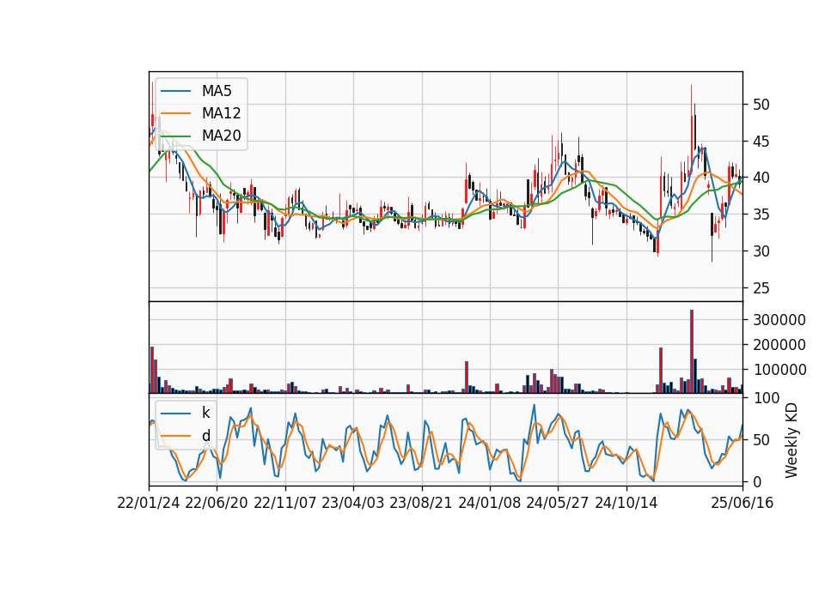Click the volume axis value 200000
This screenshot has height=592, width=825.
[x=779, y=345]
